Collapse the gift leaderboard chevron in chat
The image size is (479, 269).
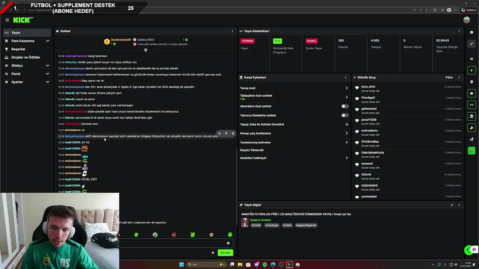point(146,50)
